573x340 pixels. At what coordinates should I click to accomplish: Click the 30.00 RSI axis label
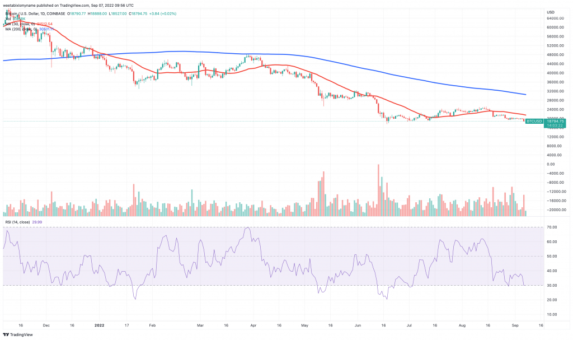click(552, 286)
